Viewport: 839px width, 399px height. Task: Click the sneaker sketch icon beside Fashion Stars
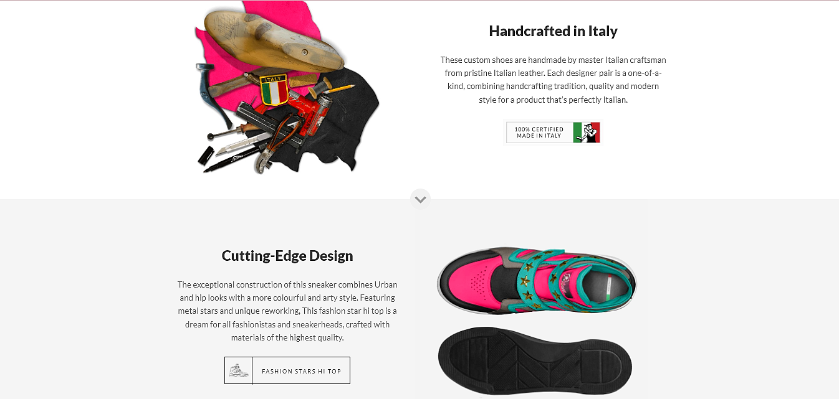pos(239,370)
